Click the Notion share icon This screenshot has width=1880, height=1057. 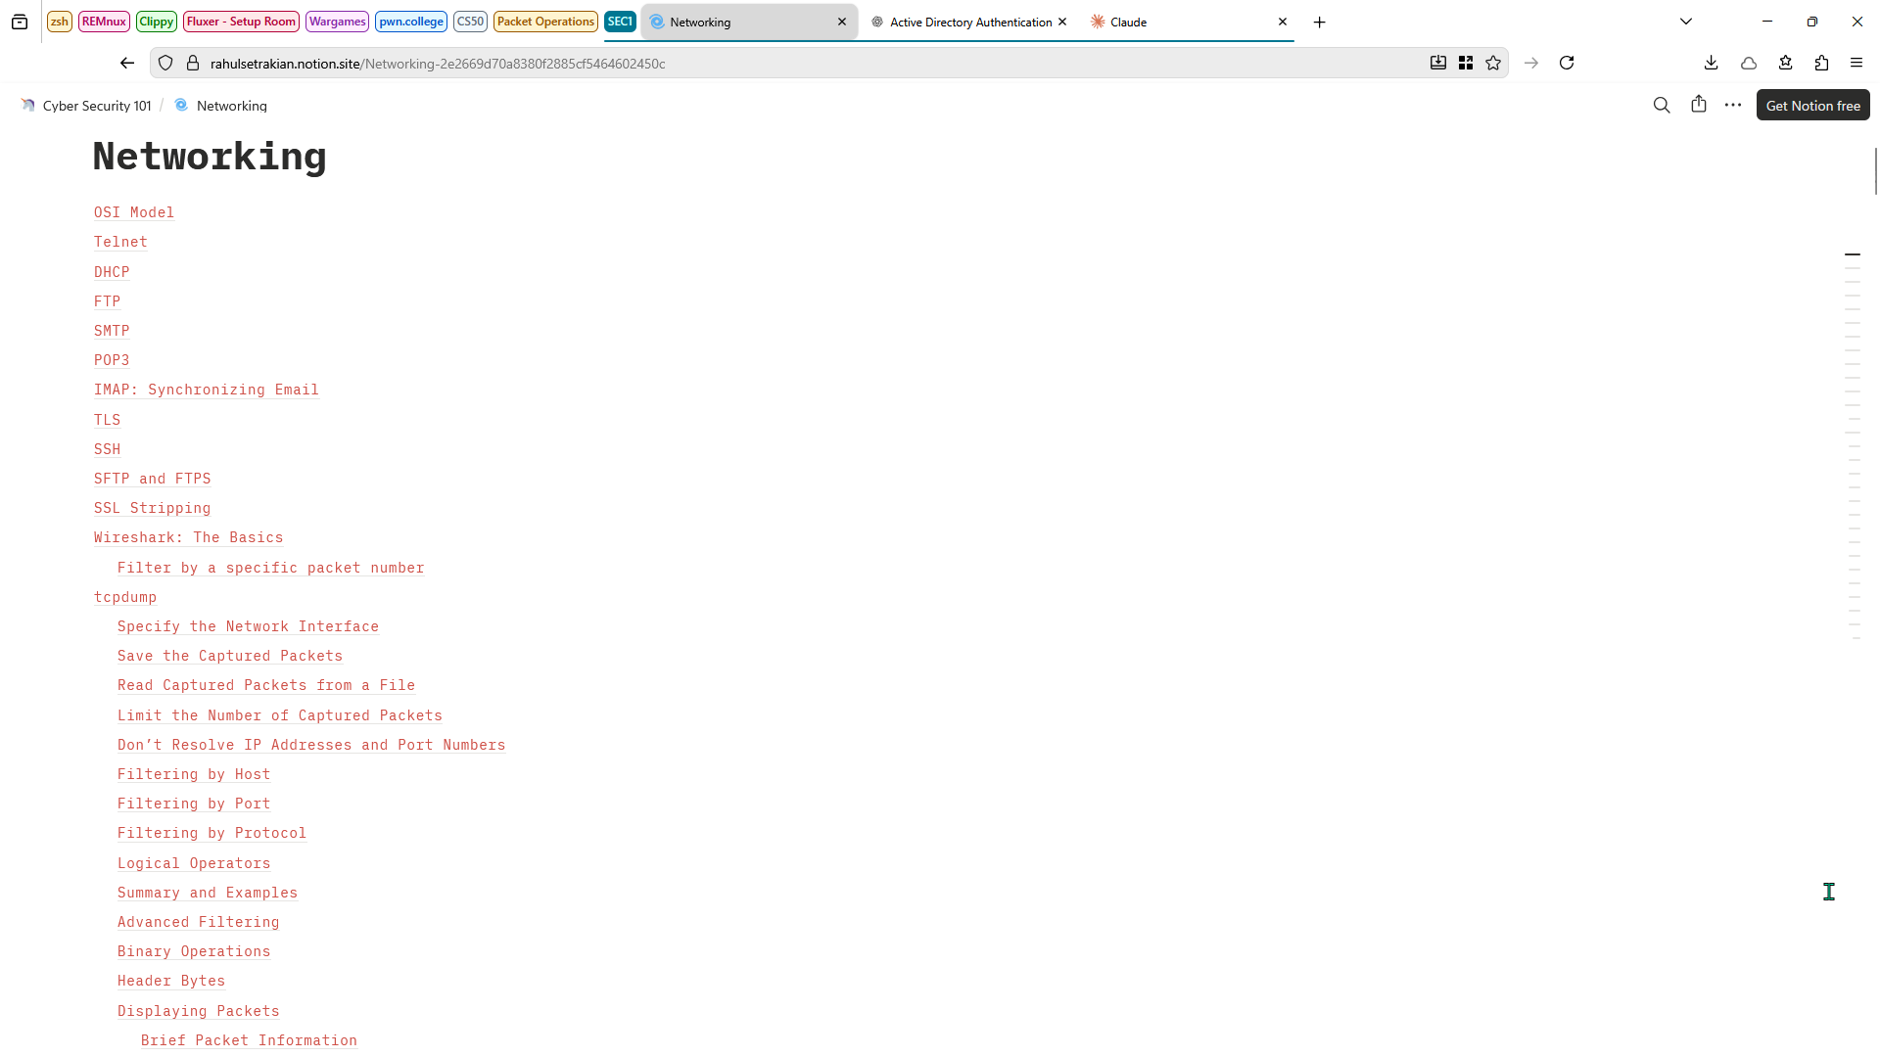(1698, 105)
